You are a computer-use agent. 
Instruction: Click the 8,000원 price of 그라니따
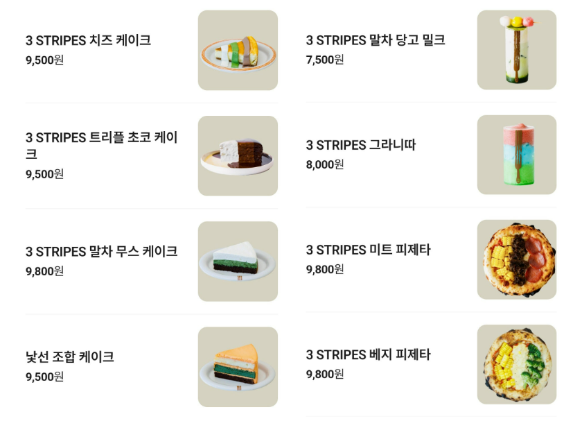[x=324, y=164]
